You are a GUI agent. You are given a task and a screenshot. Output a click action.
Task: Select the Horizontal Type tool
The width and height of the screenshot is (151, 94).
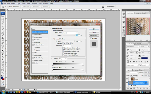(x=3, y=56)
